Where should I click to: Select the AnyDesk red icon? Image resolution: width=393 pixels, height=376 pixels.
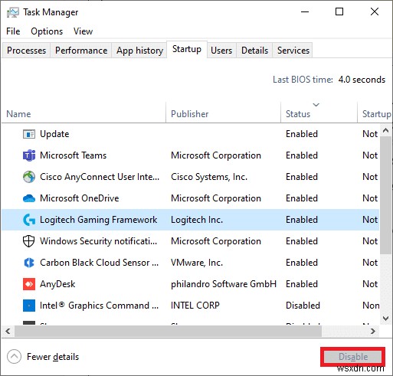29,284
